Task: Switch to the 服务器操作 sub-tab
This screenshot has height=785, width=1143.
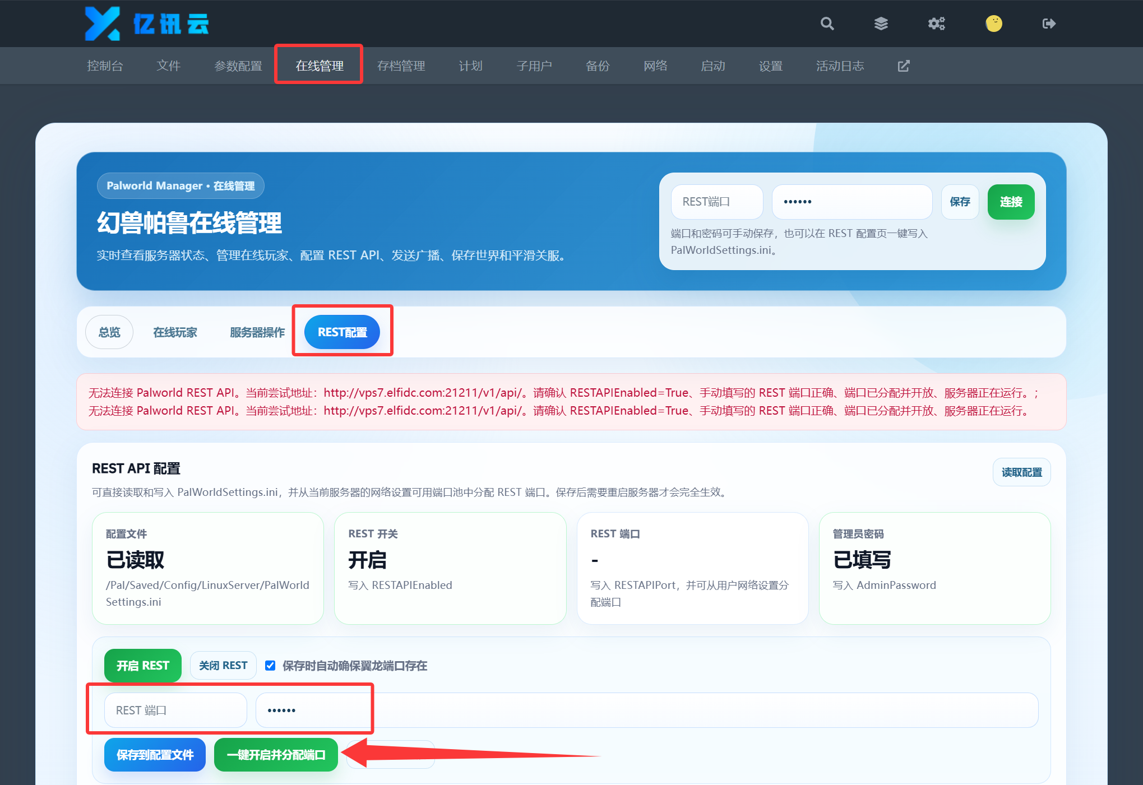Action: pyautogui.click(x=257, y=332)
